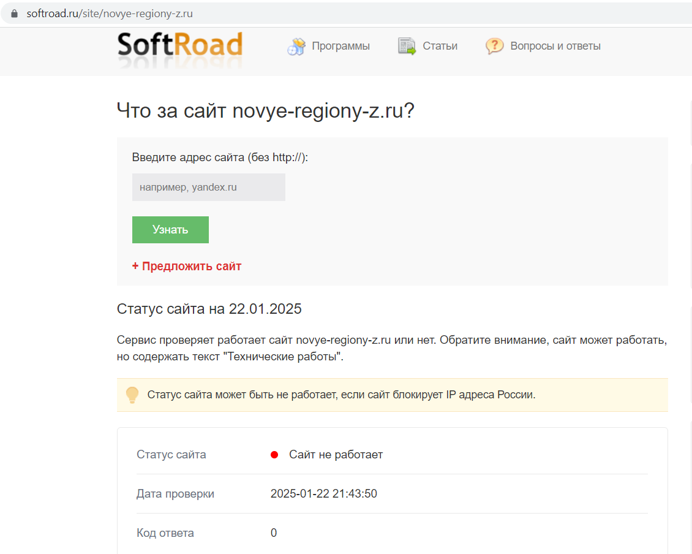Click the Сайт не работает status text
692x554 pixels.
(336, 455)
